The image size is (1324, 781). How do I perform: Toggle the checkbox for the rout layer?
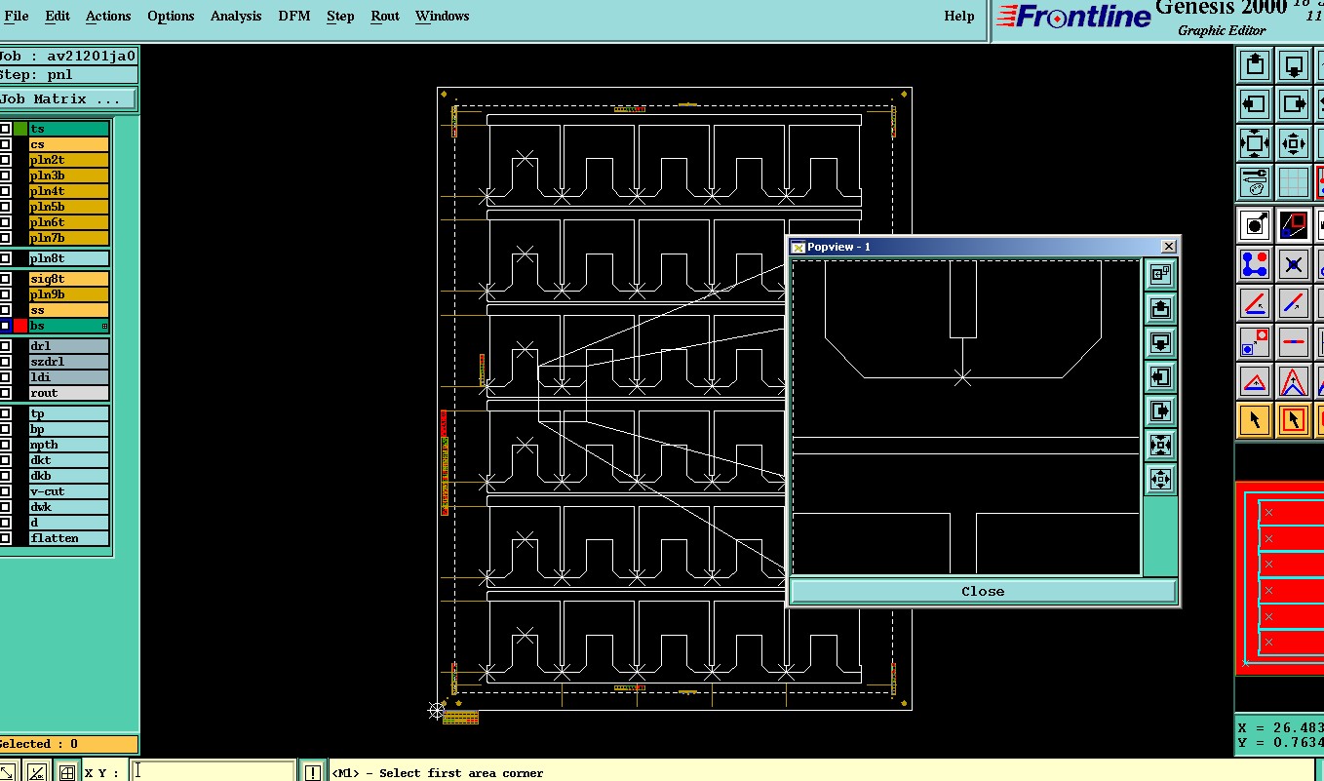tap(6, 393)
